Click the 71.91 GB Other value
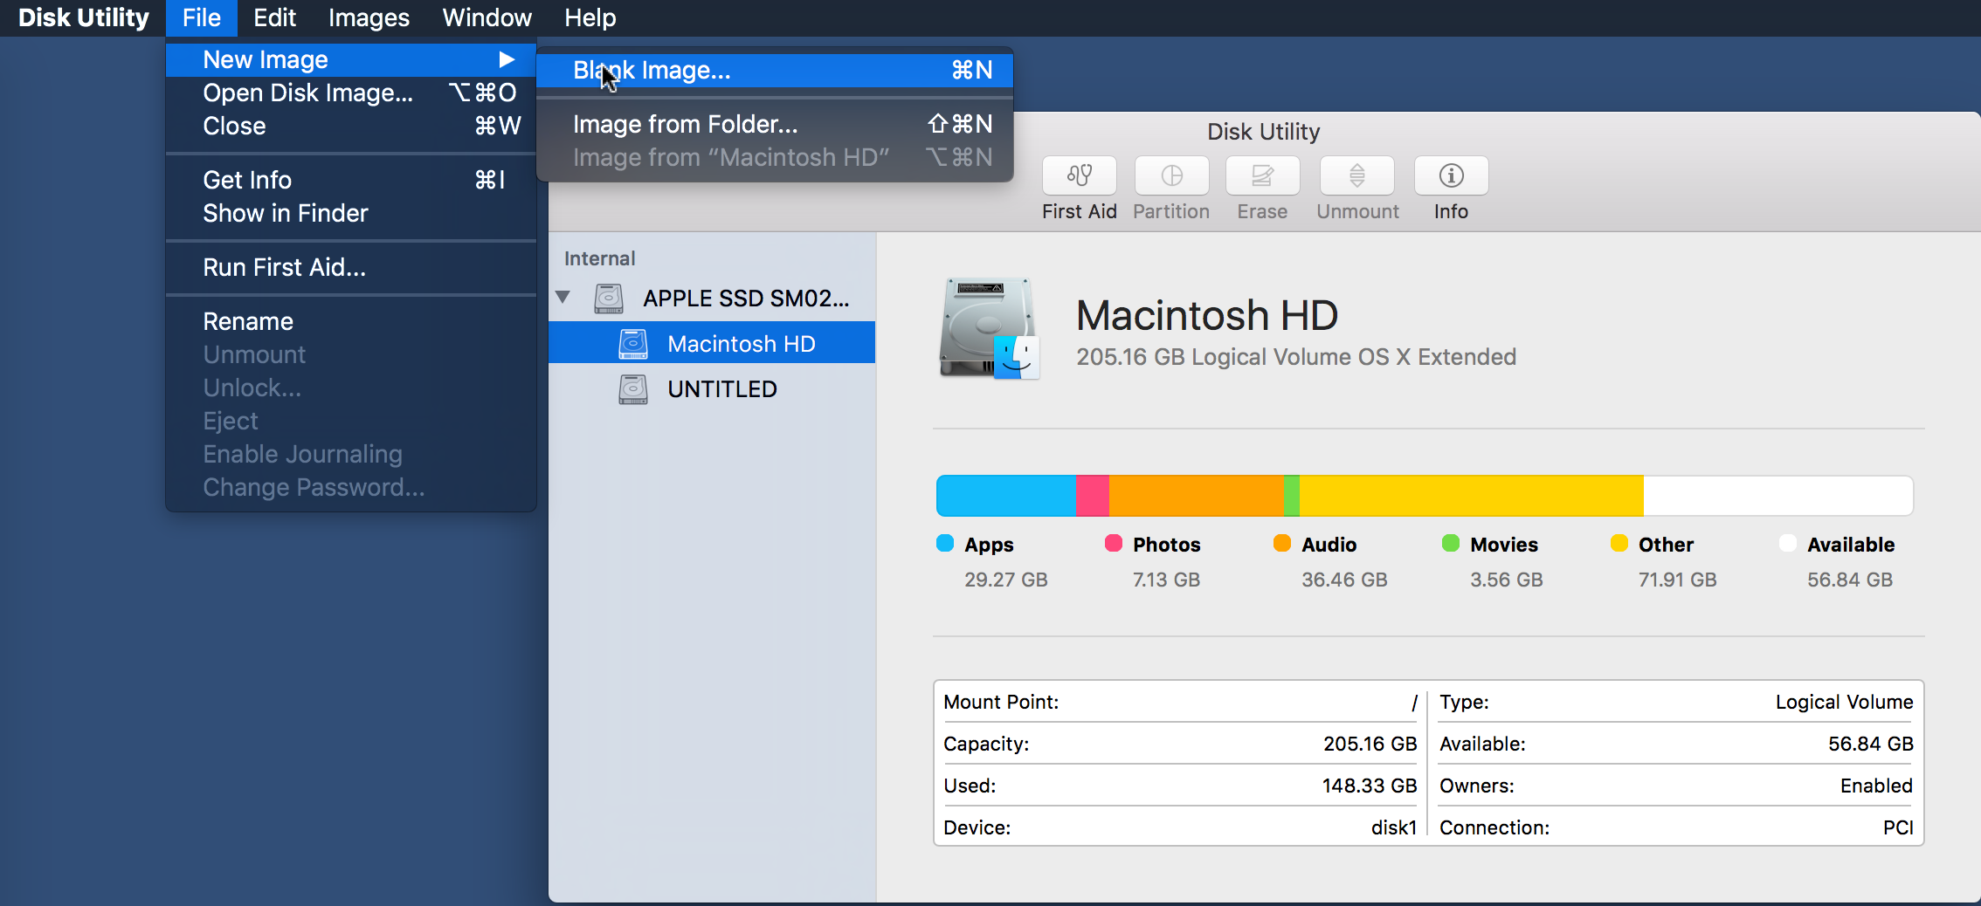1981x906 pixels. (x=1678, y=580)
